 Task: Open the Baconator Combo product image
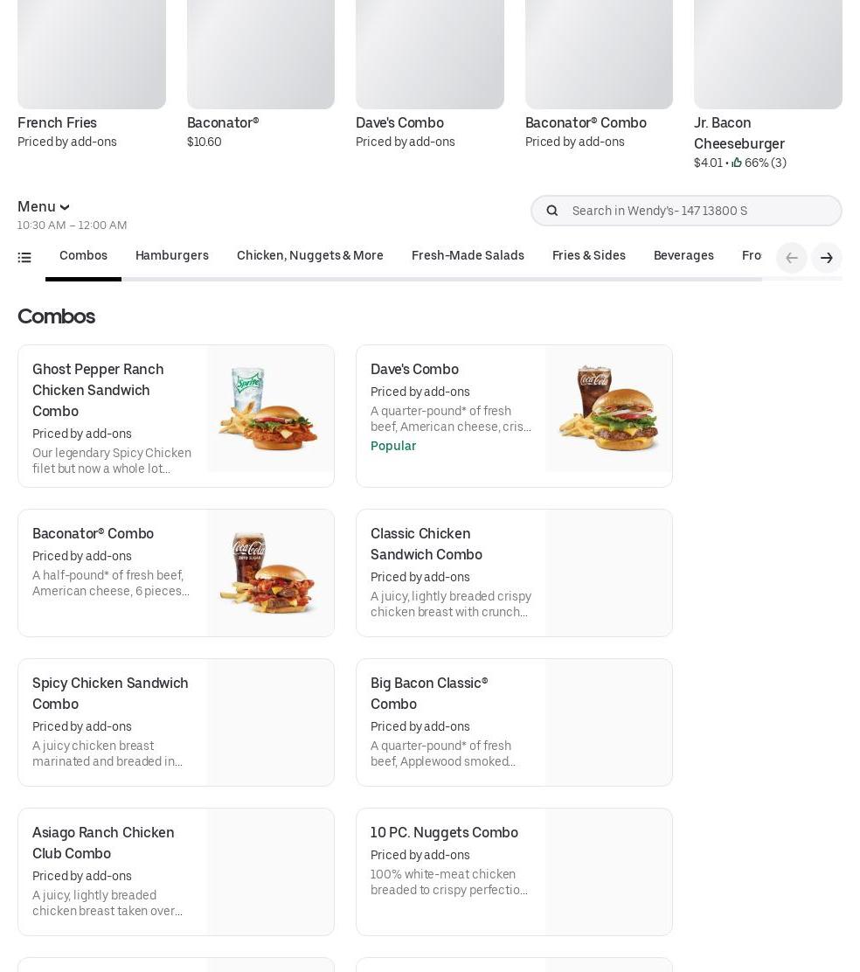pyautogui.click(x=270, y=573)
